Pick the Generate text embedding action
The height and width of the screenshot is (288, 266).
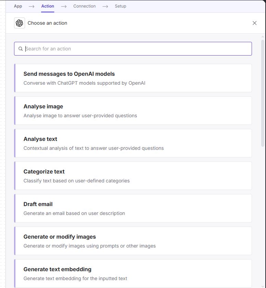pyautogui.click(x=133, y=273)
